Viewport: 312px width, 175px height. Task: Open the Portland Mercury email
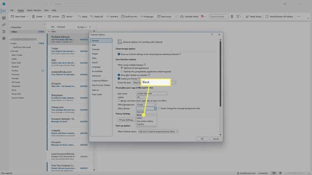(68, 39)
